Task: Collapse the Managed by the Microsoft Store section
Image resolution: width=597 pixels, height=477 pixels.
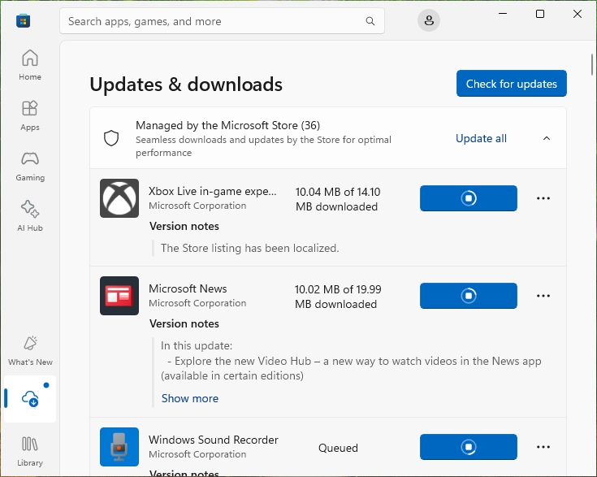Action: [547, 138]
